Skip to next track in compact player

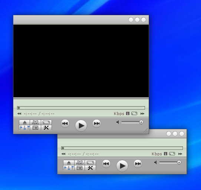click(x=138, y=164)
